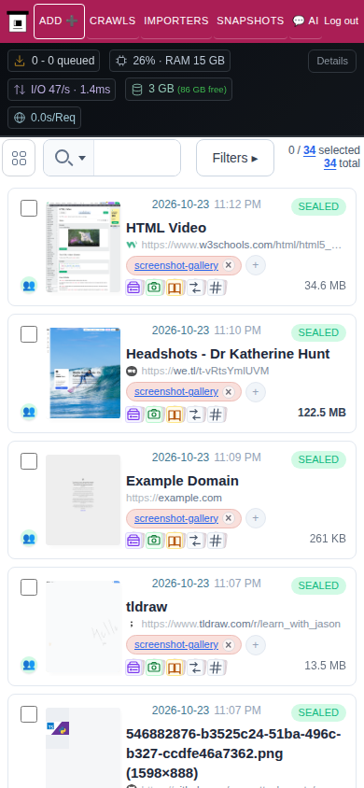The image size is (364, 788).
Task: Open the AI chat item
Action: pyautogui.click(x=305, y=21)
